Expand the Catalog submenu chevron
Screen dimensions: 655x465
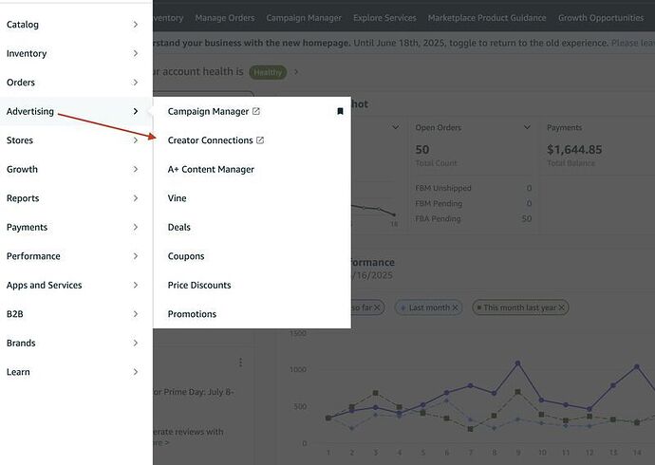pos(136,25)
